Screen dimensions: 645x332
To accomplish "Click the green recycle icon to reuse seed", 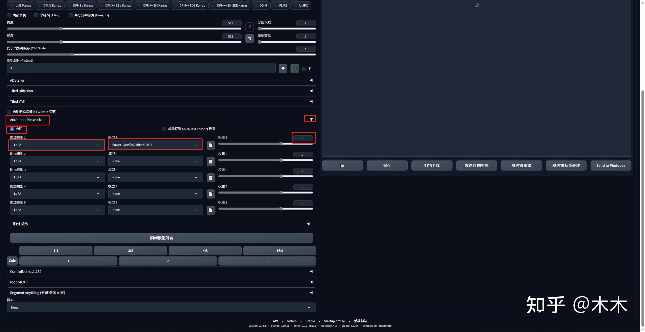I will [x=294, y=68].
